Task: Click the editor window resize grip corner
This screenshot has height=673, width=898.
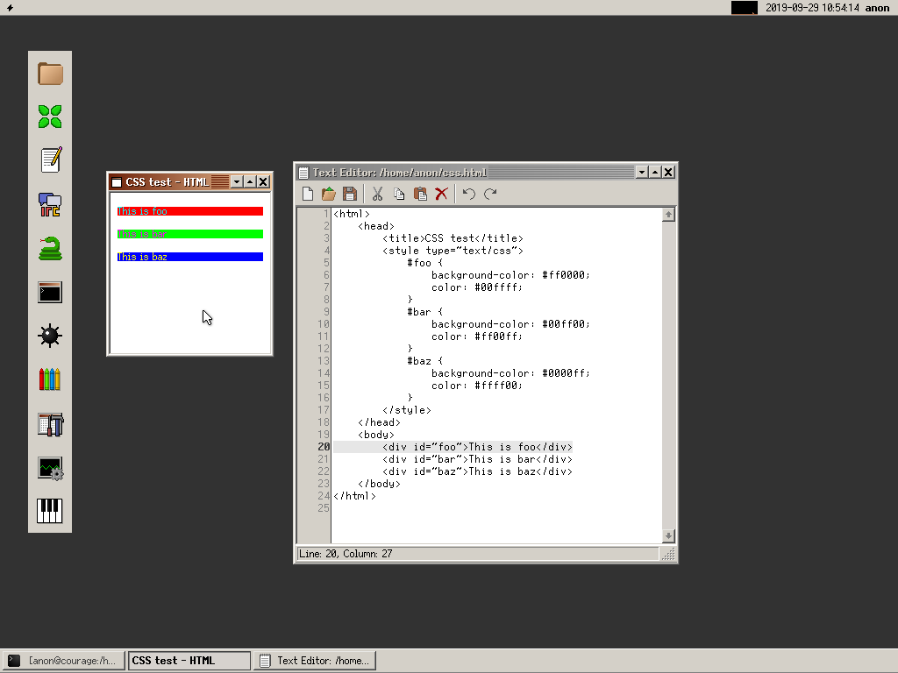Action: (668, 554)
